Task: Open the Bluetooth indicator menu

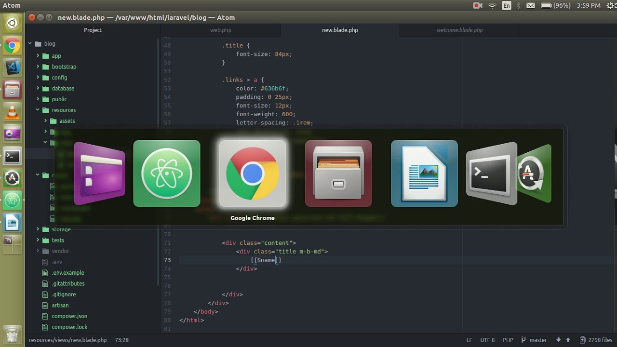Action: pyautogui.click(x=519, y=6)
